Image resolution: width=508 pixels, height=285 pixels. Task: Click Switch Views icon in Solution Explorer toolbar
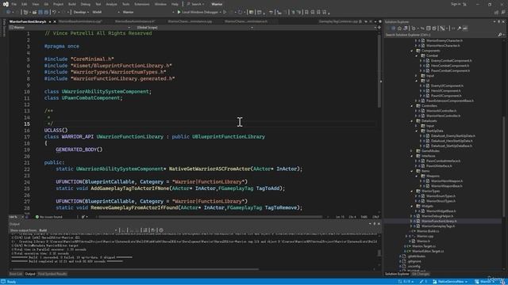[406, 28]
